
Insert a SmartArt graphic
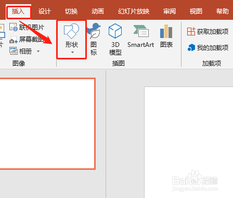[x=140, y=36]
